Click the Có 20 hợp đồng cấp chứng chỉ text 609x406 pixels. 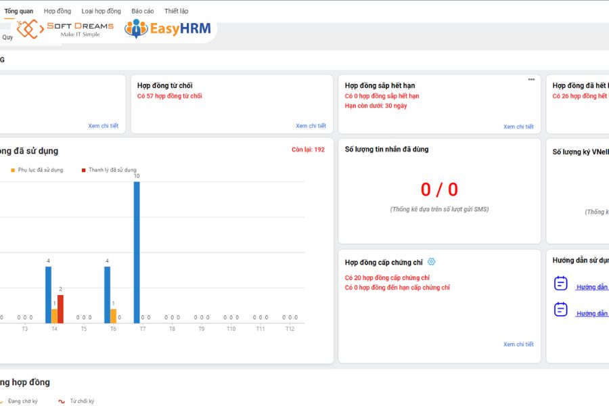[387, 278]
